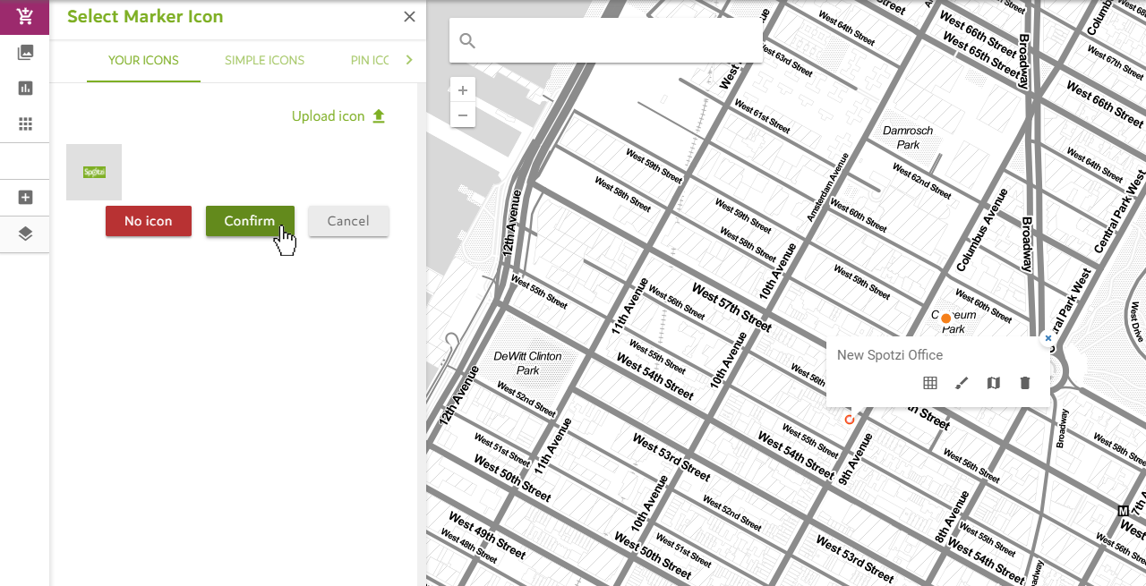Viewport: 1146px width, 586px height.
Task: Open the image gallery sidebar icon
Action: (25, 53)
